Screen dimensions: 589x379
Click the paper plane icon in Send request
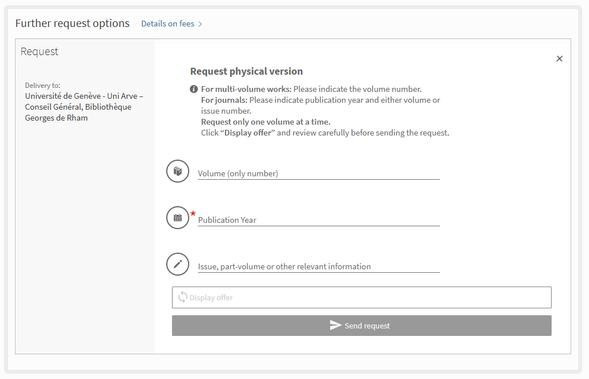[x=336, y=325]
